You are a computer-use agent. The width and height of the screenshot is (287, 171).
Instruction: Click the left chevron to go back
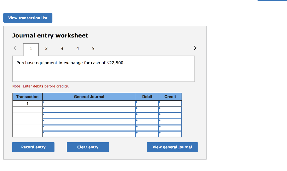[15, 48]
